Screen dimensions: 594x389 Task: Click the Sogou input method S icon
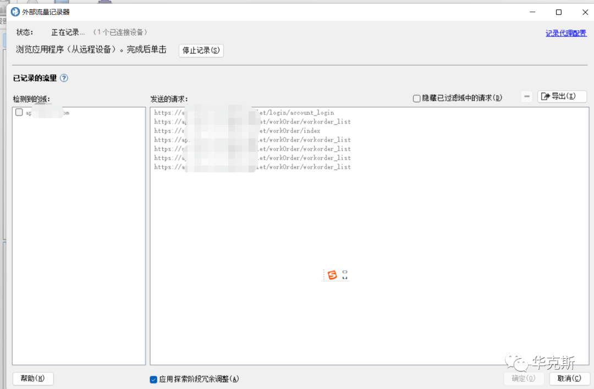332,275
